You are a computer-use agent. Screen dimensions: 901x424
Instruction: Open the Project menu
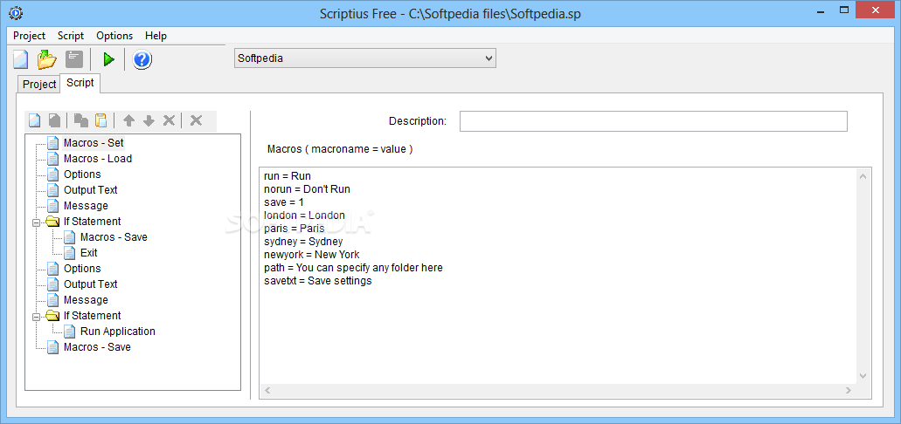[30, 36]
